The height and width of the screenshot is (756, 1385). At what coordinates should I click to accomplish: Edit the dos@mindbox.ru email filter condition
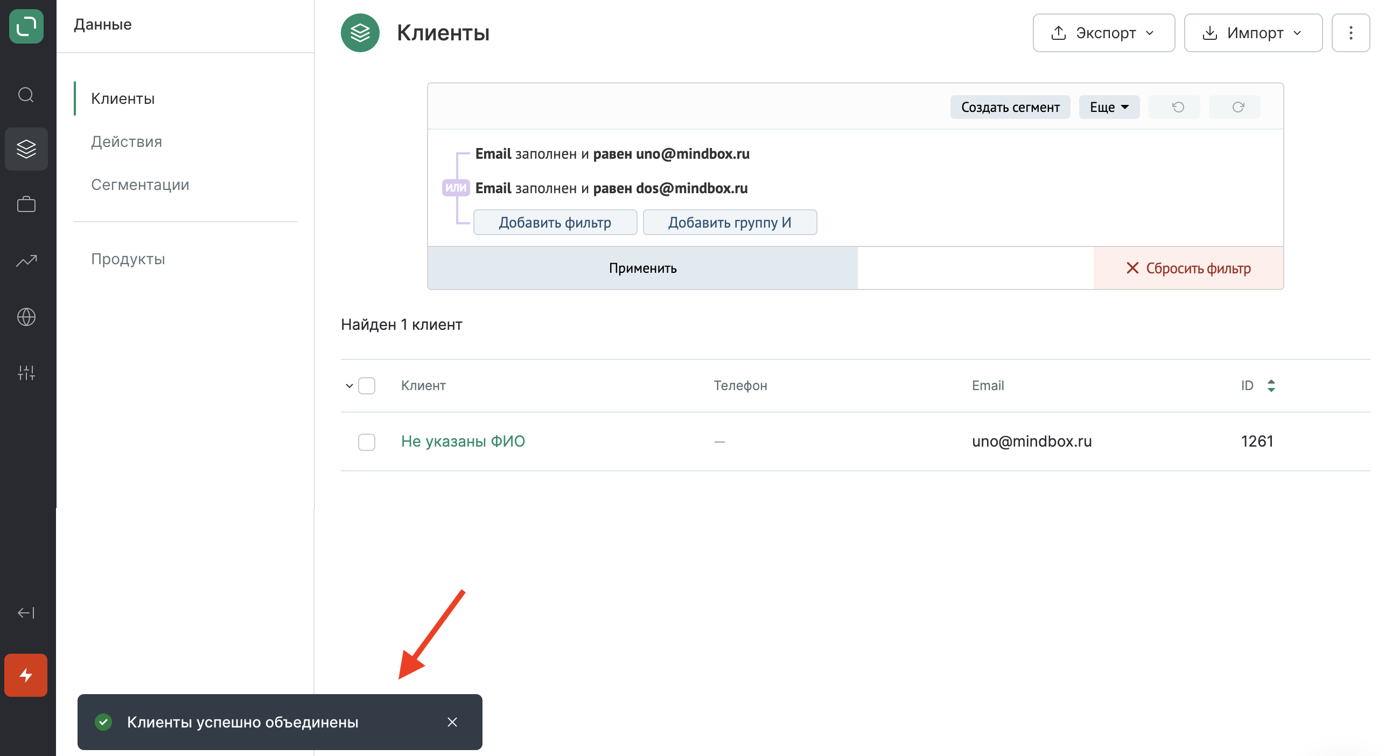click(611, 188)
